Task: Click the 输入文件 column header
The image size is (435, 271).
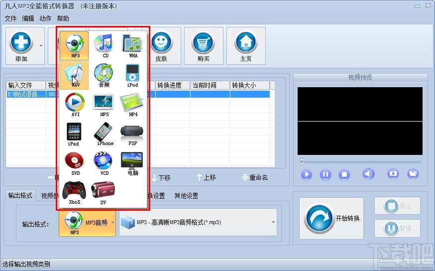Action: [x=26, y=85]
